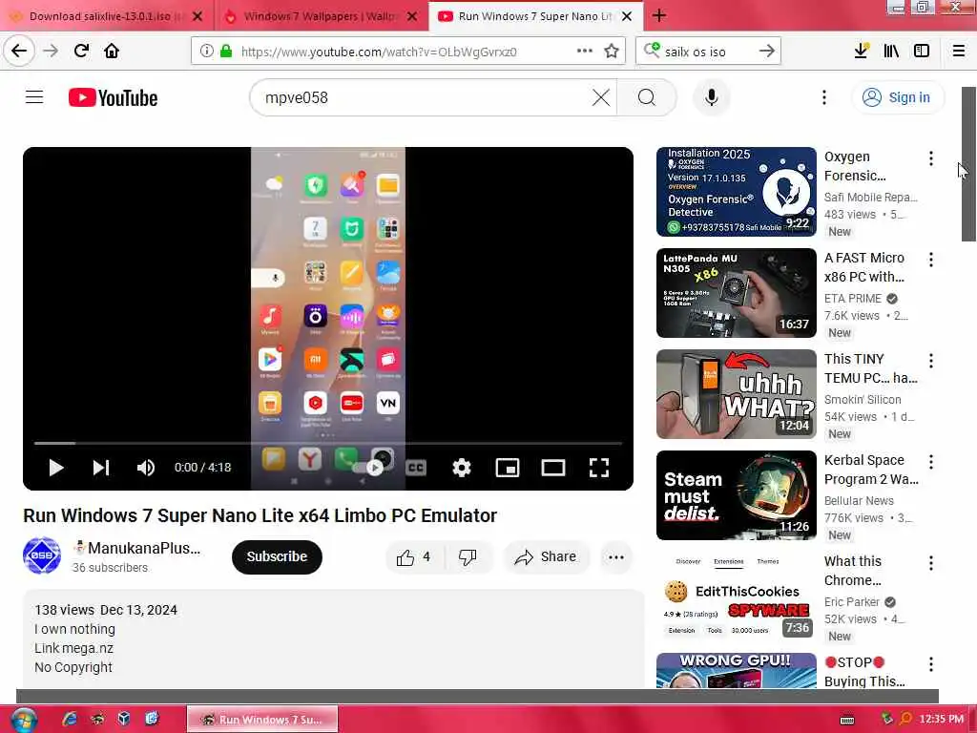Enable miniplayer mode

[508, 468]
